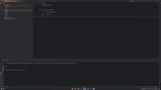Collapse the playground root folder
Image resolution: width=161 pixels, height=90 pixels.
point(3,5)
